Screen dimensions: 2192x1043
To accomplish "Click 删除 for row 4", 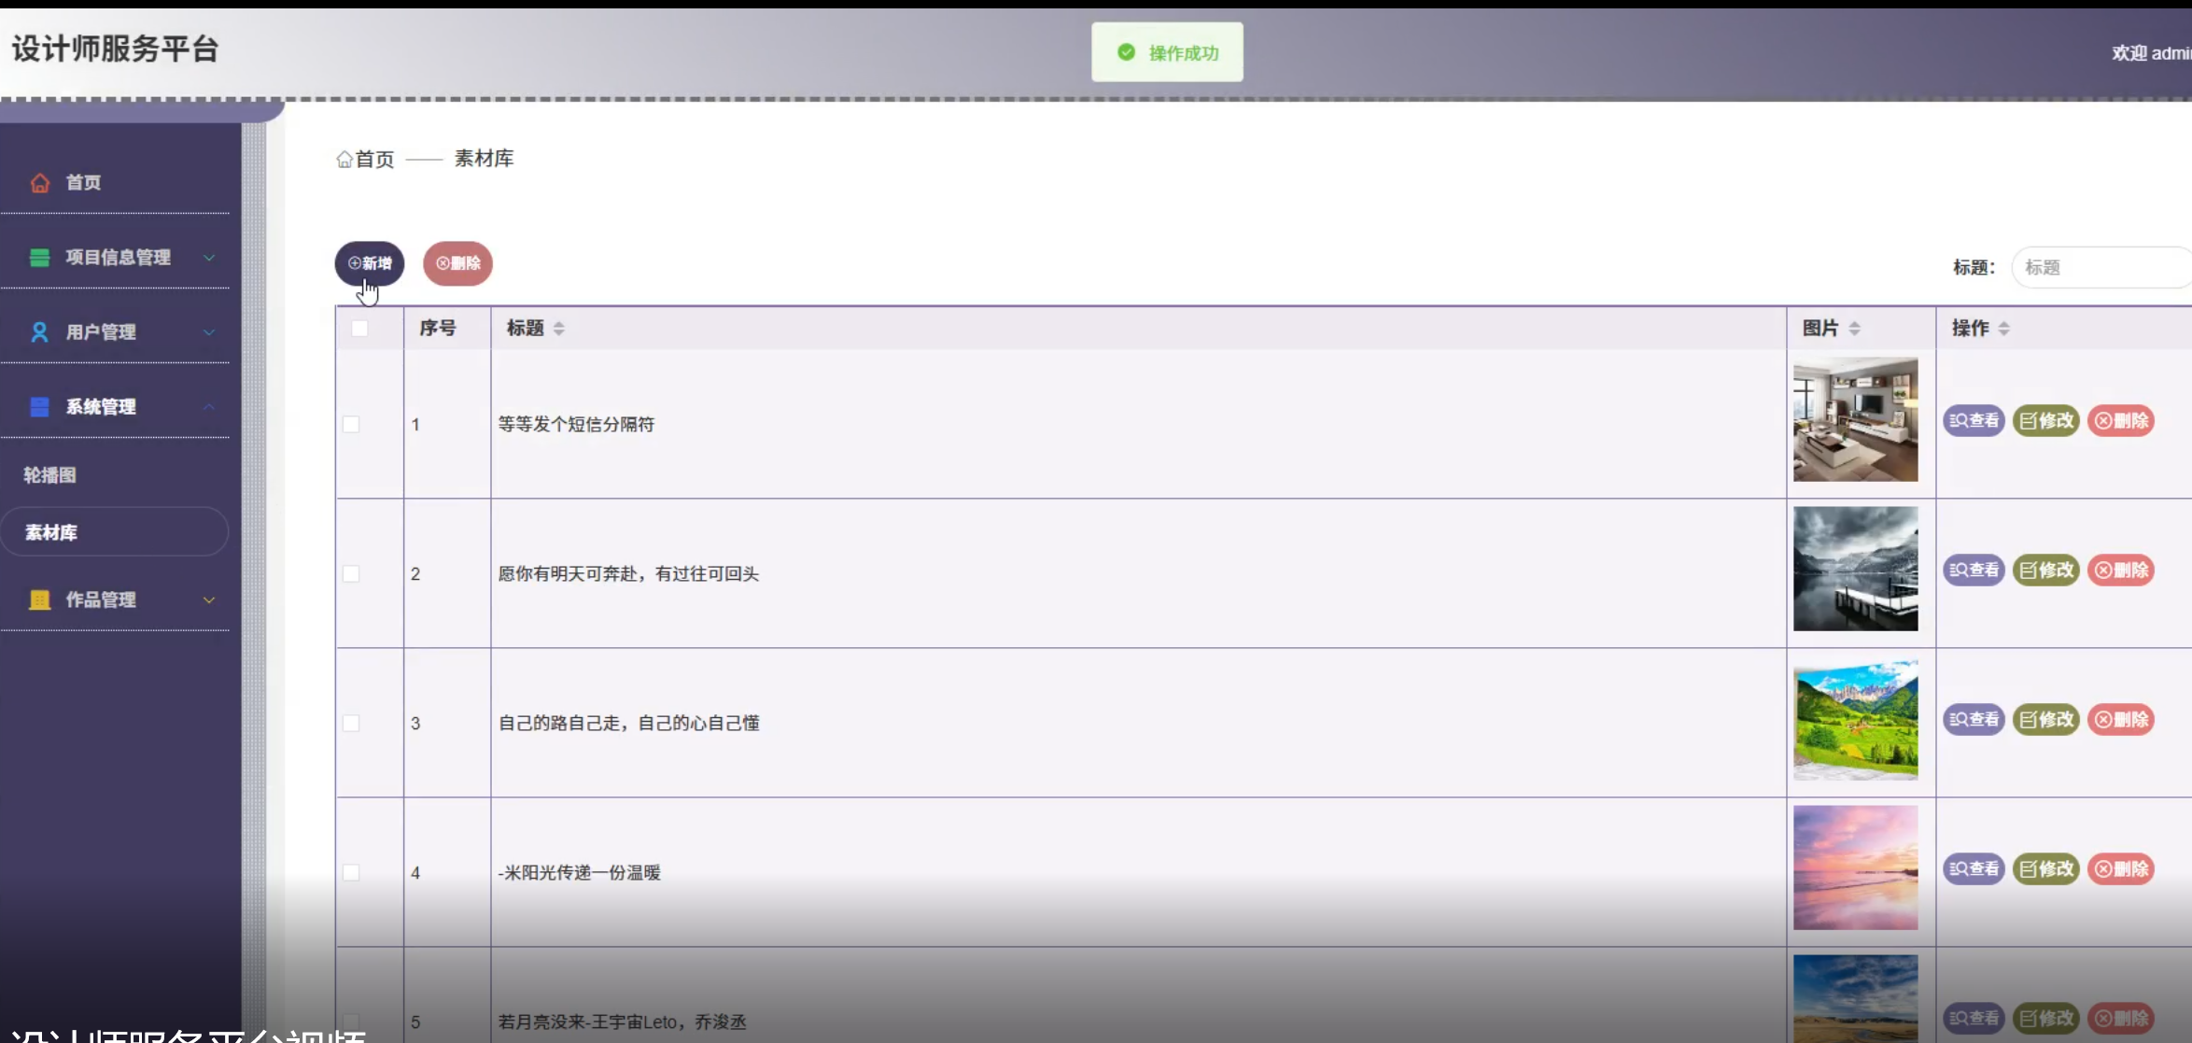I will 2121,869.
